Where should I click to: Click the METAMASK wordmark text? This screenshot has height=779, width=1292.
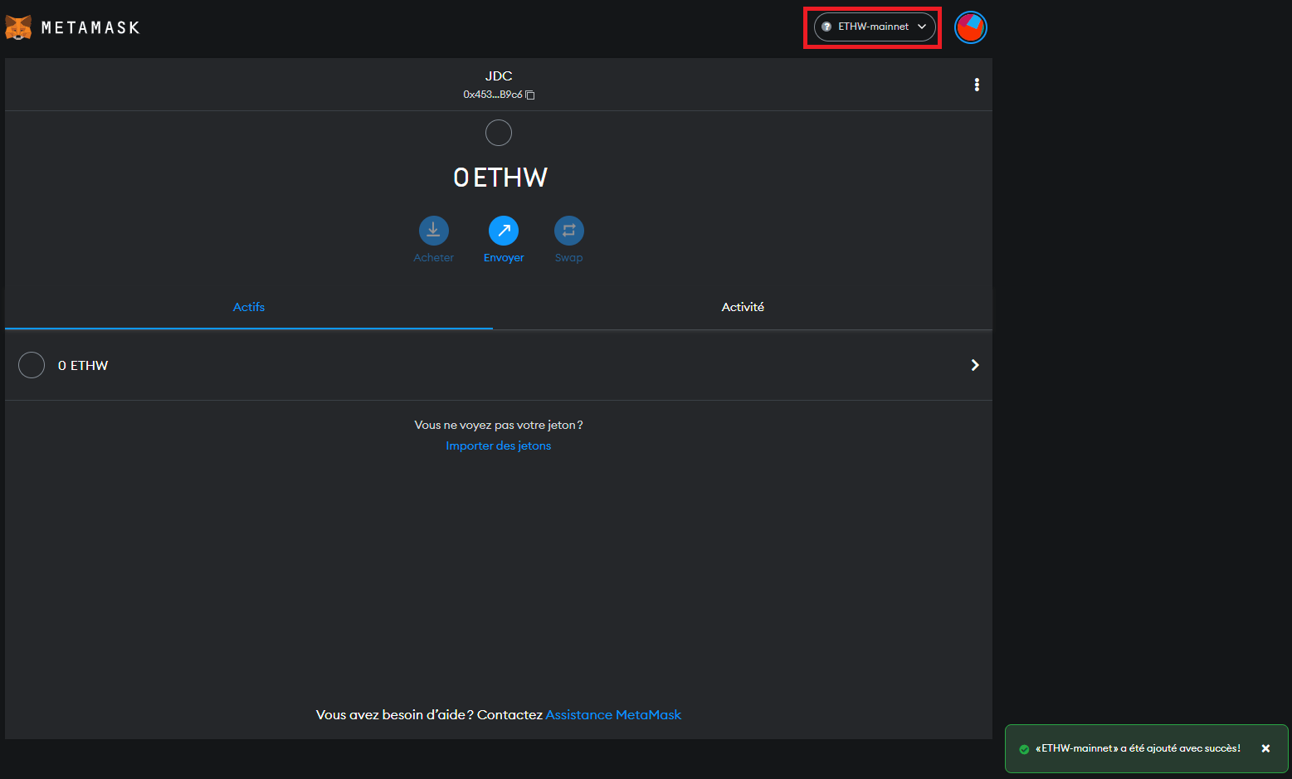coord(90,28)
